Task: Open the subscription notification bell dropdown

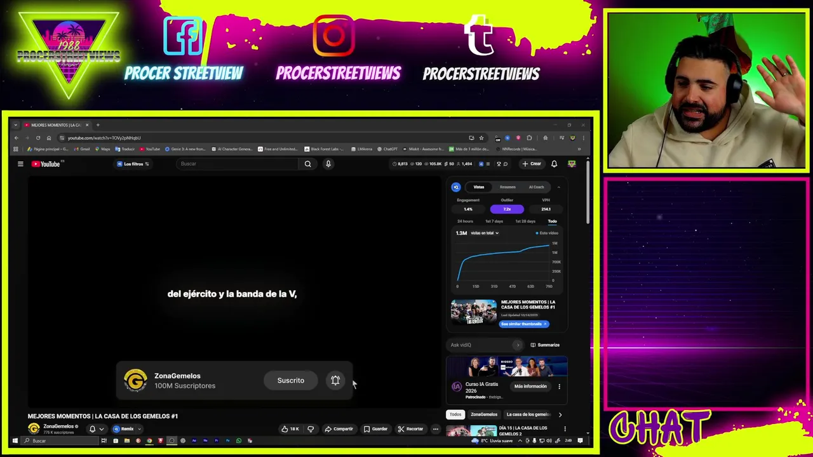Action: [96, 429]
